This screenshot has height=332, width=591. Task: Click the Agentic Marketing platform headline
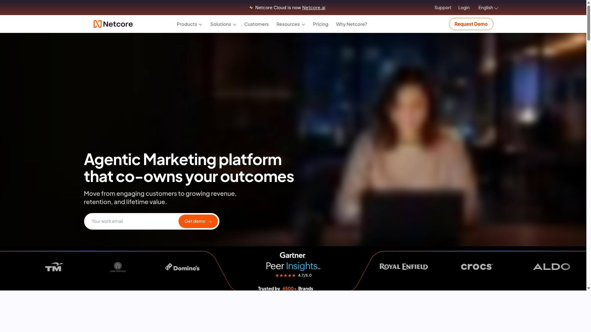tap(189, 168)
